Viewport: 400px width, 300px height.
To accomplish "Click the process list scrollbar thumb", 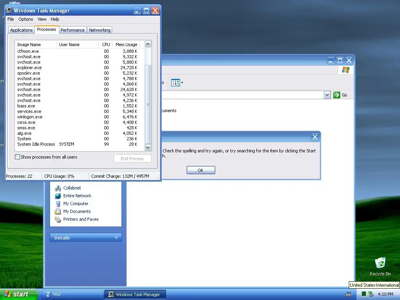I will click(x=148, y=104).
